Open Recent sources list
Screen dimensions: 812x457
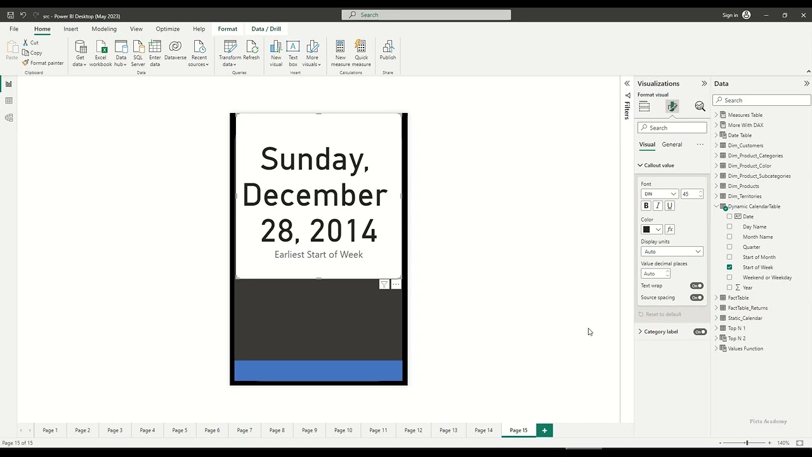click(199, 53)
